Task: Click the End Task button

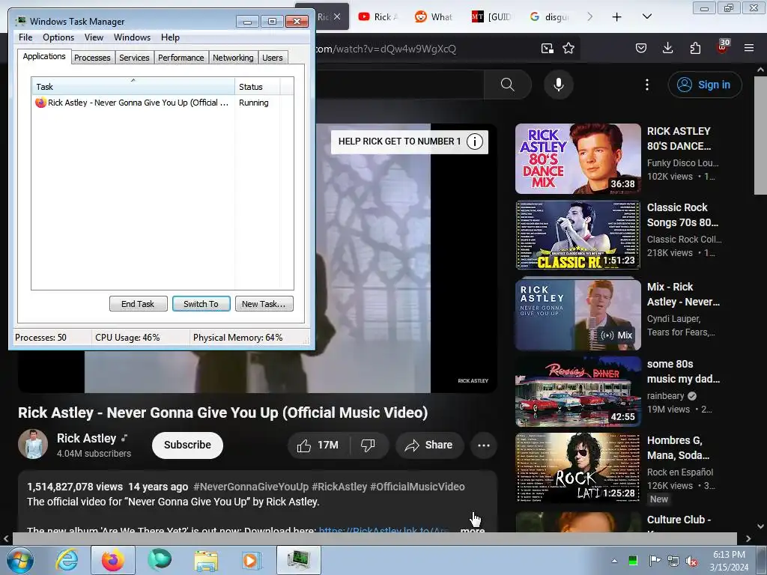Action: pos(138,304)
